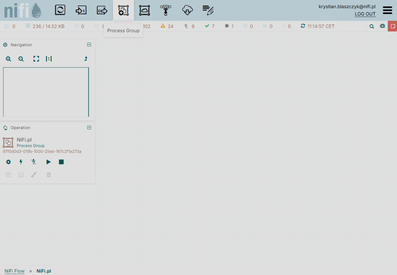Image resolution: width=397 pixels, height=275 pixels.
Task: Start the NiFi.pl process group
Action: click(48, 162)
